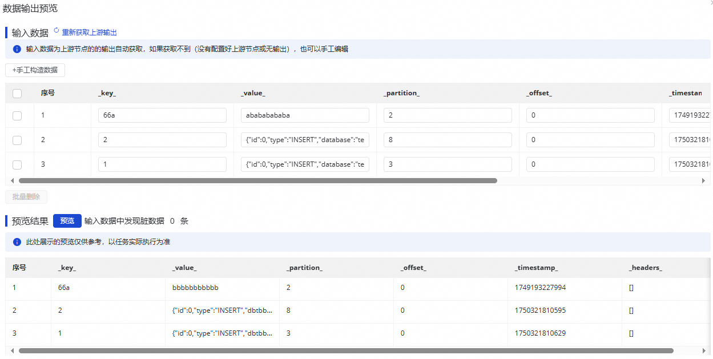Click the _value_ JSON field in input row 3

305,164
